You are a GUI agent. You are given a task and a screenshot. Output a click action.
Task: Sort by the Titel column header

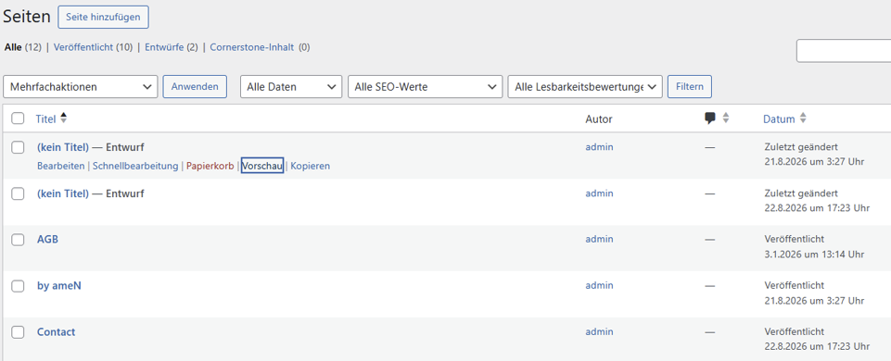45,119
